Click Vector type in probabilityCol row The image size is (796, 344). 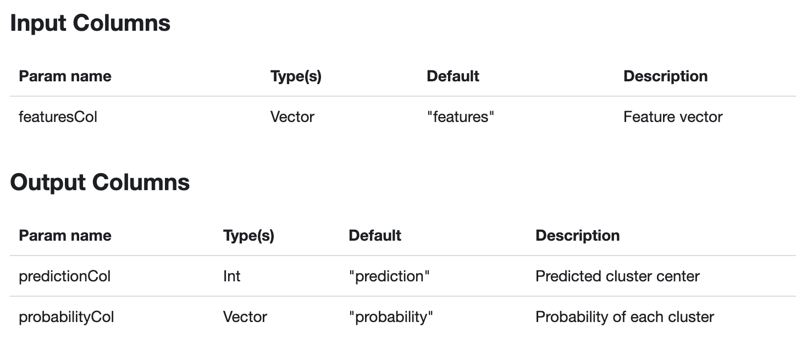click(245, 317)
